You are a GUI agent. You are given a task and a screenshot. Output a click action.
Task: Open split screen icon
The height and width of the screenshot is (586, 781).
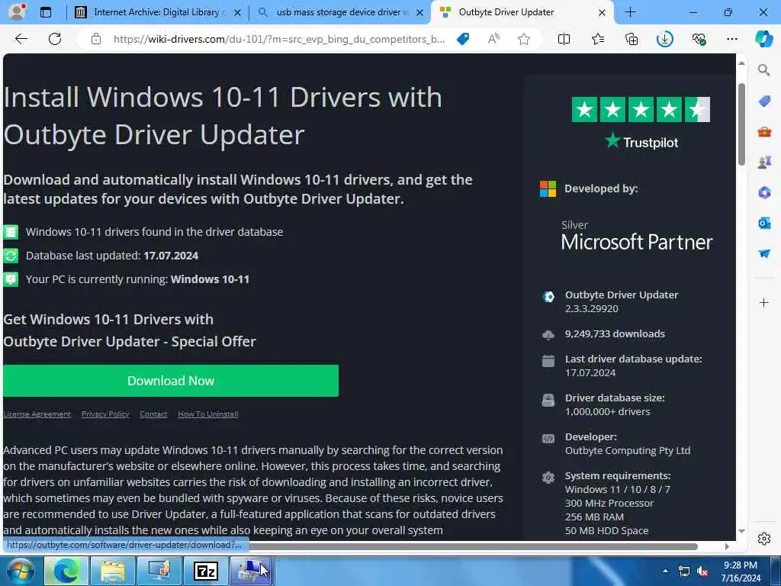[564, 39]
